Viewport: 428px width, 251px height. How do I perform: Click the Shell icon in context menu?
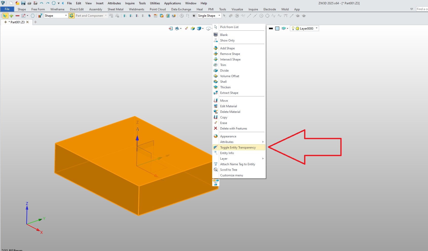pos(216,81)
